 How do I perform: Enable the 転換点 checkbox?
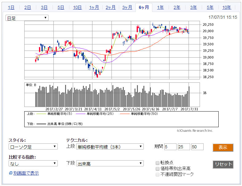(x=158, y=163)
